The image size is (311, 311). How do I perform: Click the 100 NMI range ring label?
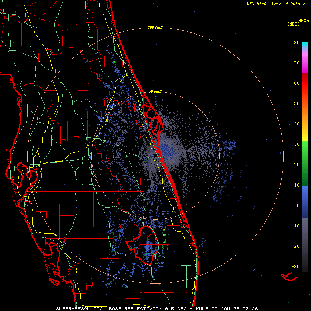(x=155, y=27)
